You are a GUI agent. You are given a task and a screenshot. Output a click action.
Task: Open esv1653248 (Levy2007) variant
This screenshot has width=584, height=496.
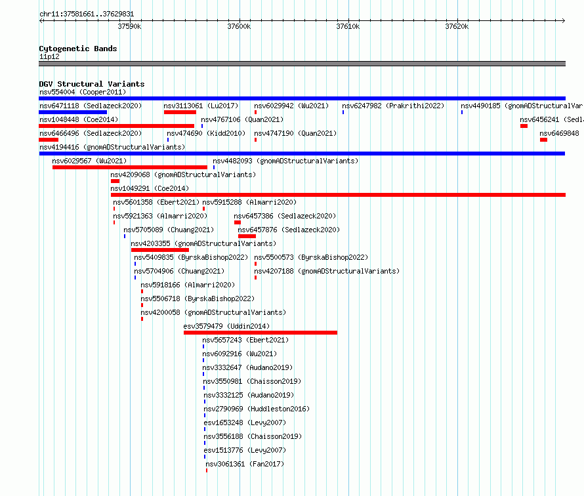point(245,423)
